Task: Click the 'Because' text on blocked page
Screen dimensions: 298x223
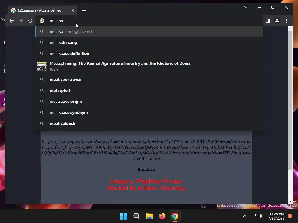Action: [146, 170]
